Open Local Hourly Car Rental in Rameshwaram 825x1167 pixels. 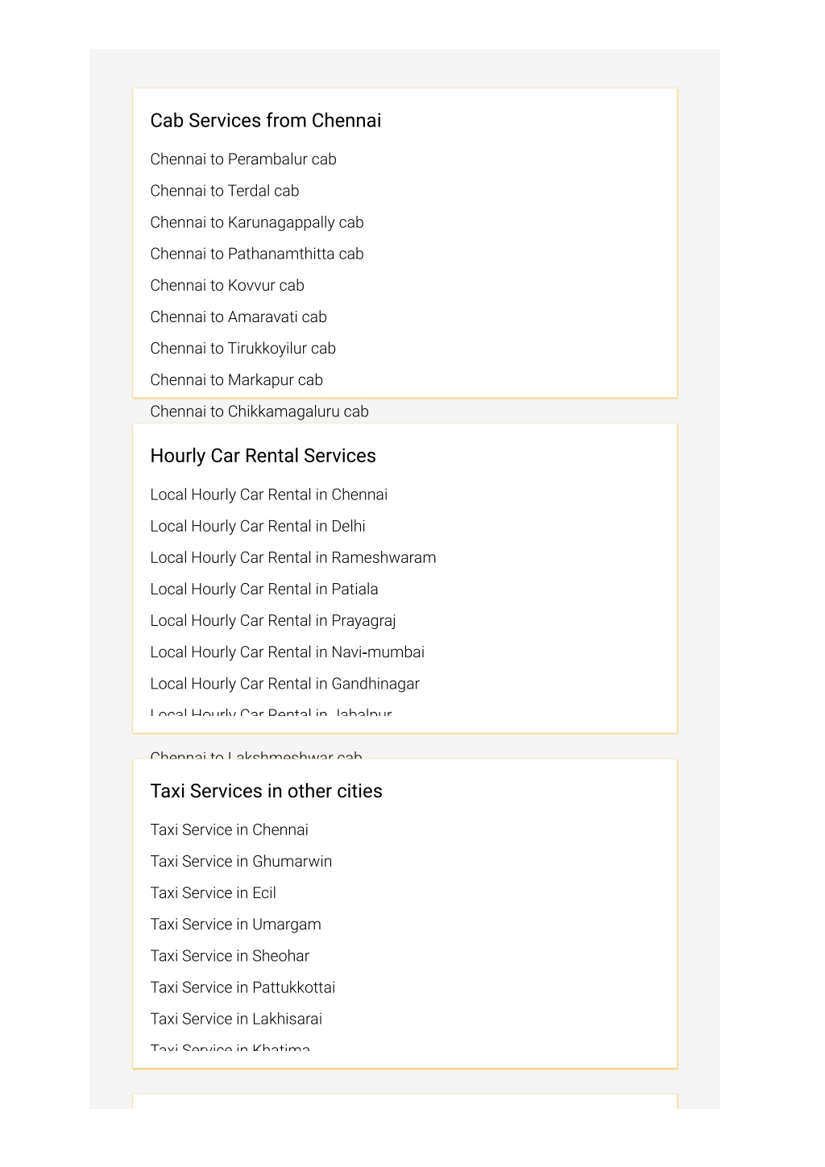pyautogui.click(x=293, y=557)
